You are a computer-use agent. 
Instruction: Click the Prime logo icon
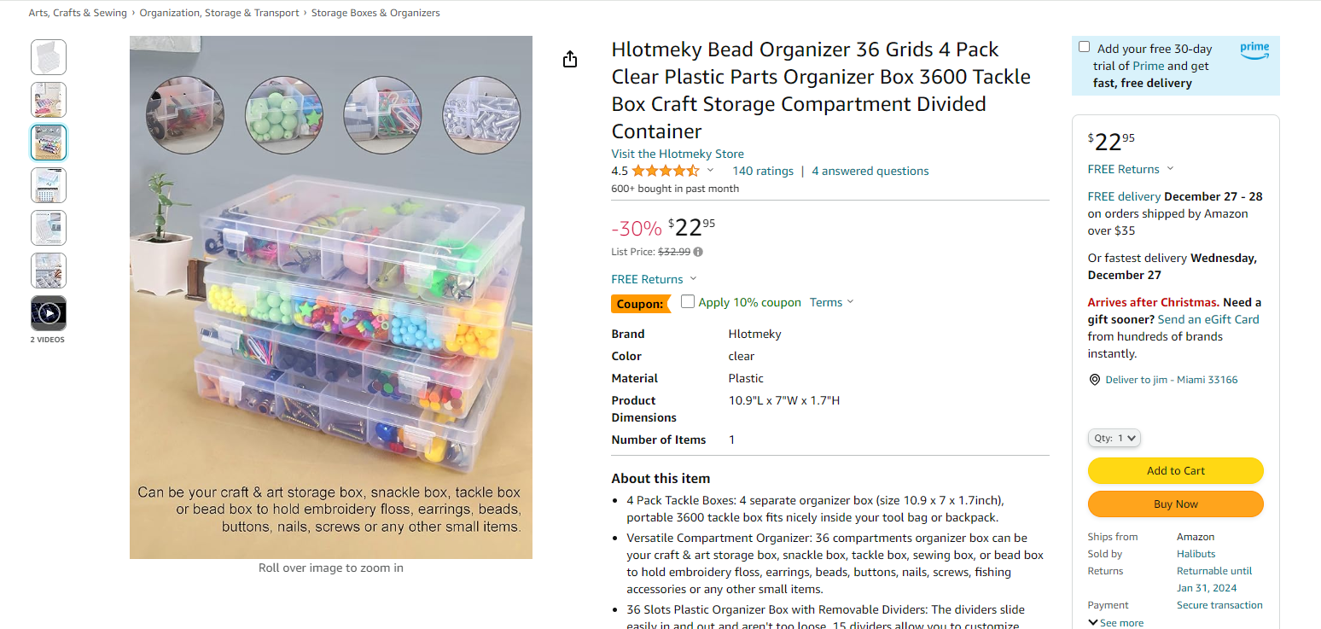coord(1254,52)
